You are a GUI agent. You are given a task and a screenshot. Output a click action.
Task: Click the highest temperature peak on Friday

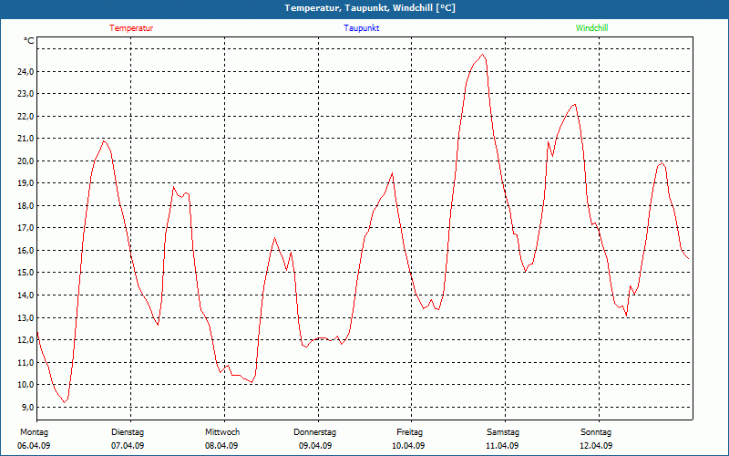click(483, 55)
